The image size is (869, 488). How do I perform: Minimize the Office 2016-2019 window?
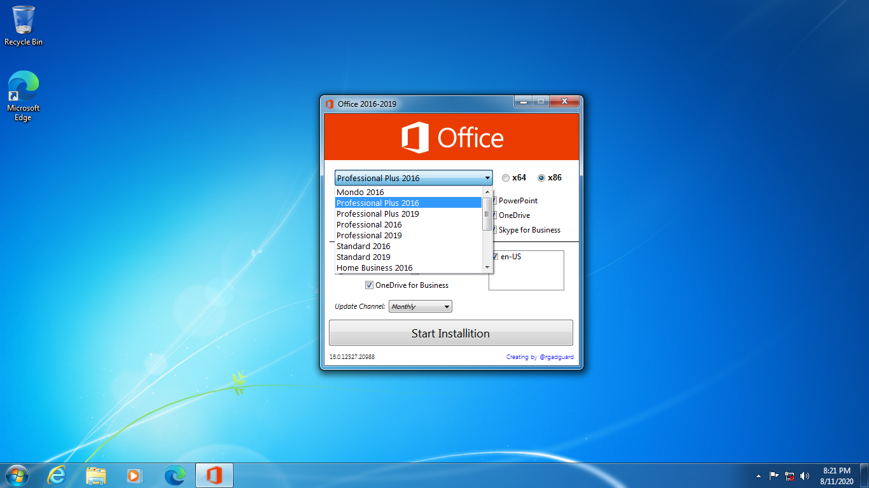coord(524,102)
